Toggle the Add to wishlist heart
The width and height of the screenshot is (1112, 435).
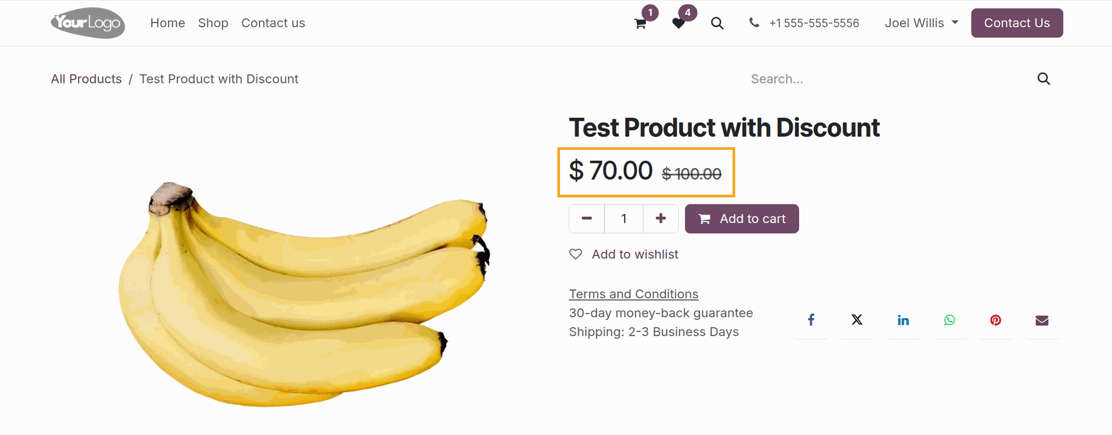tap(575, 254)
